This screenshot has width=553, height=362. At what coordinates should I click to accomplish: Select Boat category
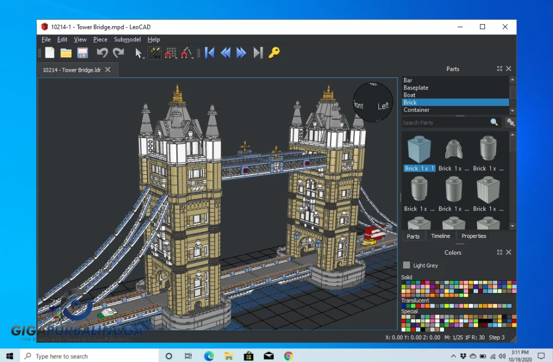(456, 95)
